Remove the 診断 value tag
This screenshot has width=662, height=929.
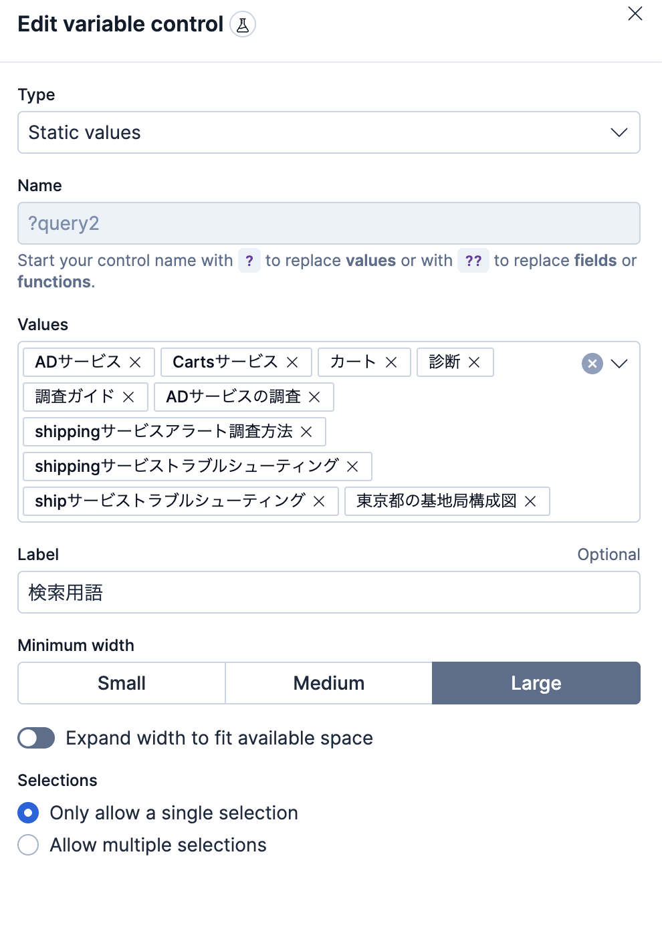click(474, 362)
